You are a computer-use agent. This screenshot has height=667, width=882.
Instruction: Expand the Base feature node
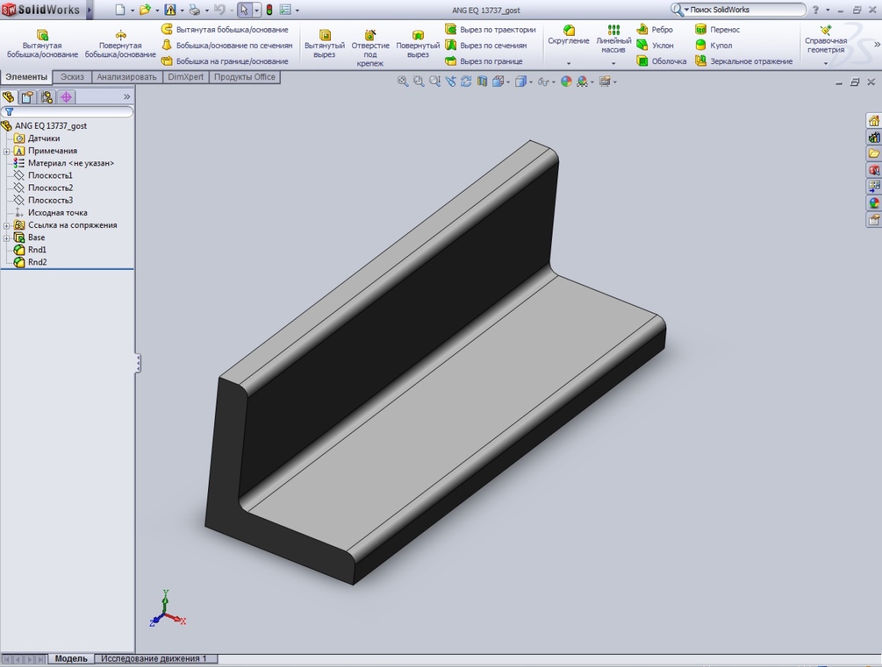(6, 237)
